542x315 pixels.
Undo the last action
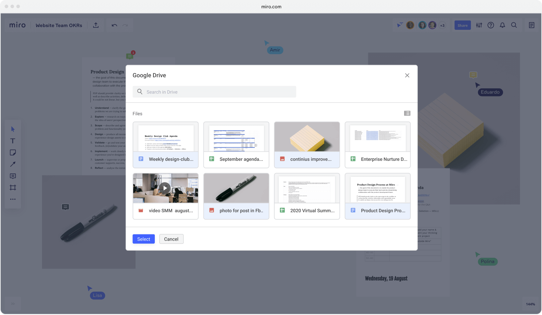pyautogui.click(x=114, y=25)
